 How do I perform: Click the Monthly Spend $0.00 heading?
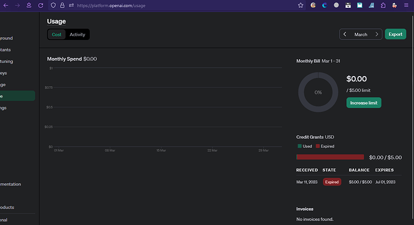(x=72, y=59)
